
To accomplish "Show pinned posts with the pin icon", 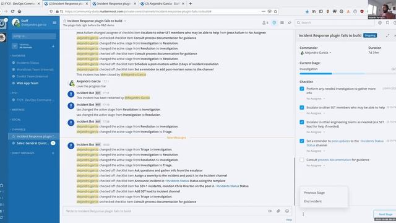I will tap(290, 23).
